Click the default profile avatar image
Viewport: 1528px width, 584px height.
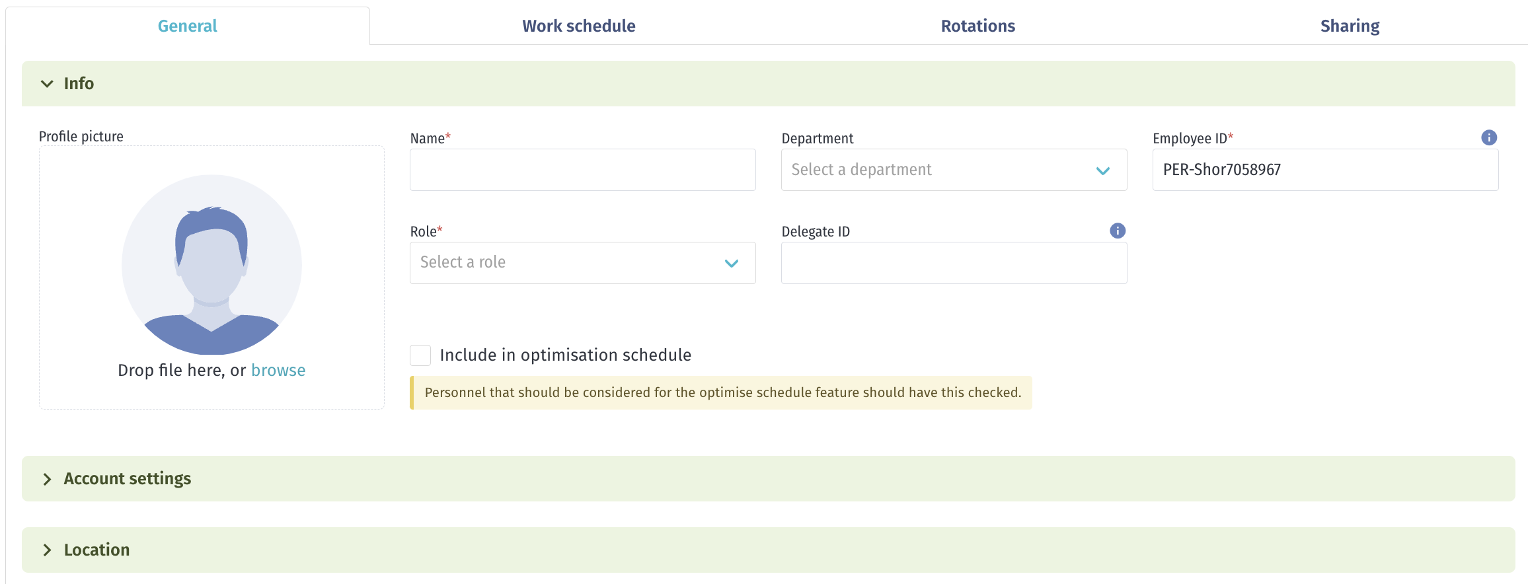coord(211,264)
